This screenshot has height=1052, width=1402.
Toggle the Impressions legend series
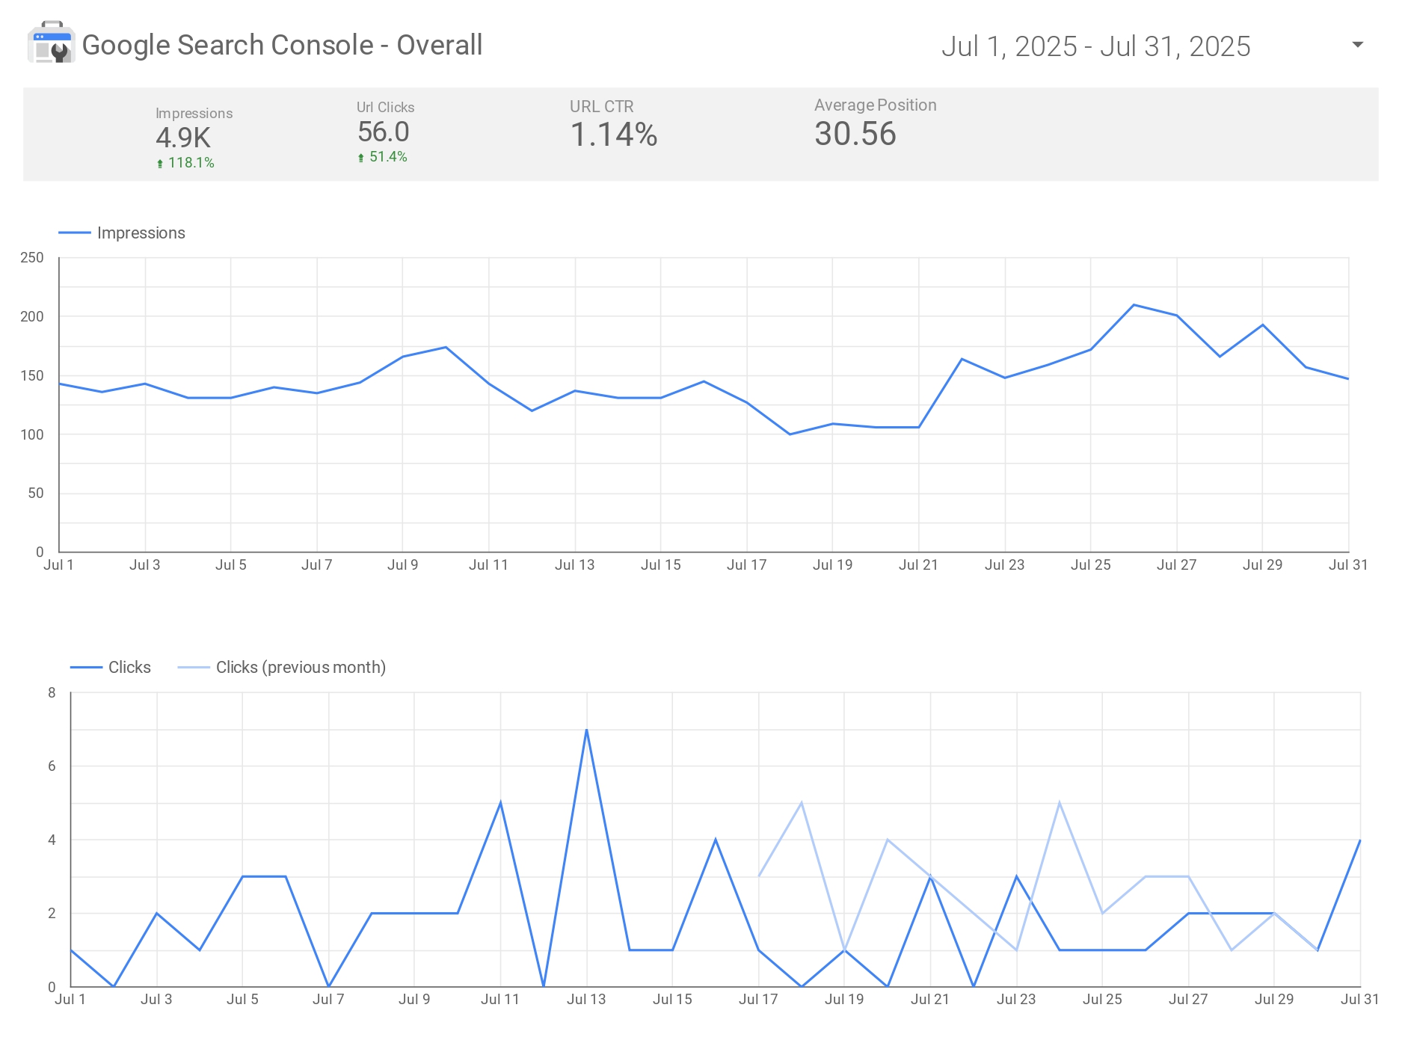point(122,233)
